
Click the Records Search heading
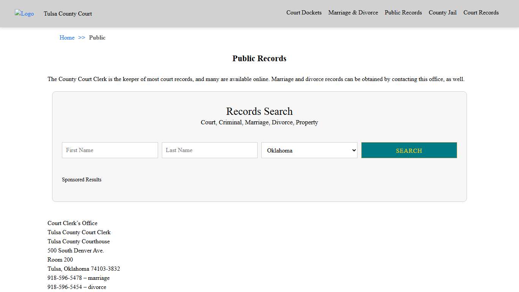[x=259, y=111]
